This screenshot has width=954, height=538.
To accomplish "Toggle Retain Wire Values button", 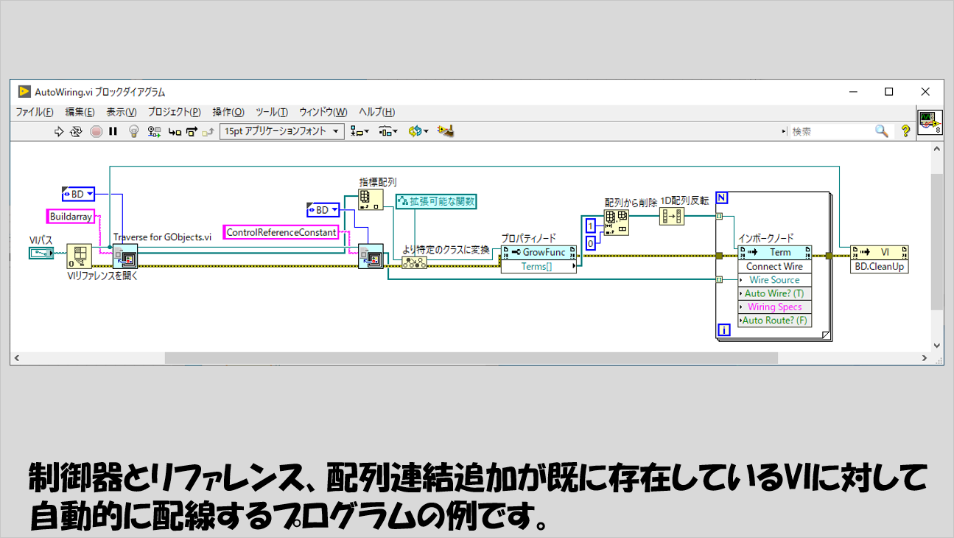I will point(154,131).
